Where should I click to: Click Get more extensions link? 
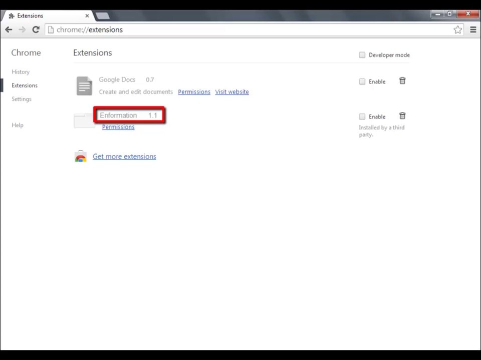tap(124, 156)
